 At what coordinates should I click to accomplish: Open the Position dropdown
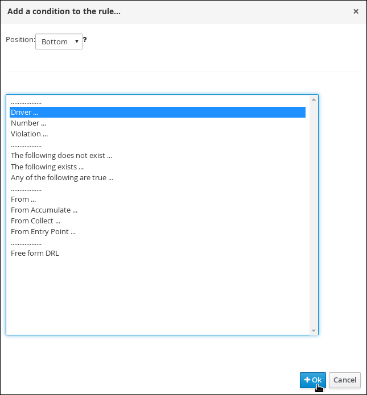click(x=59, y=41)
